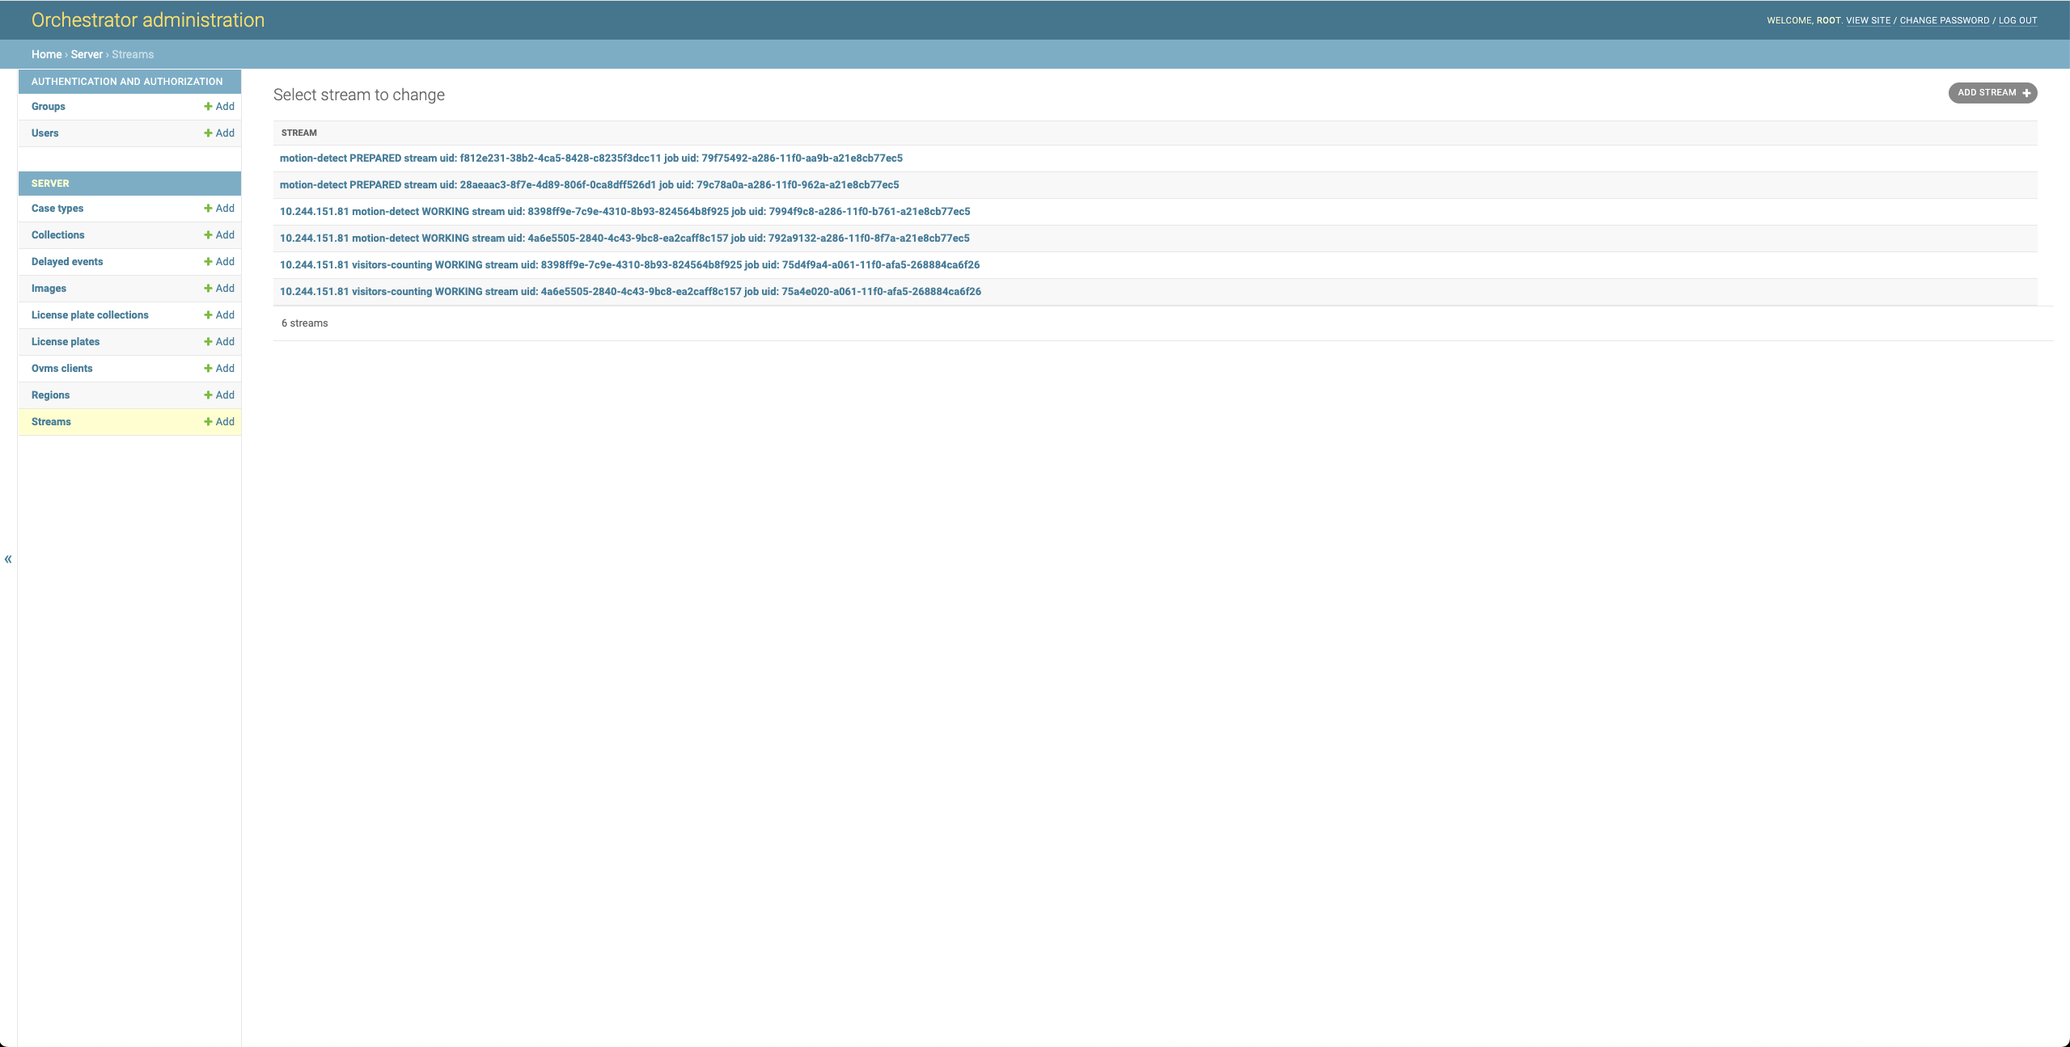
Task: Open the Streams entry in the sidebar
Action: tap(51, 421)
